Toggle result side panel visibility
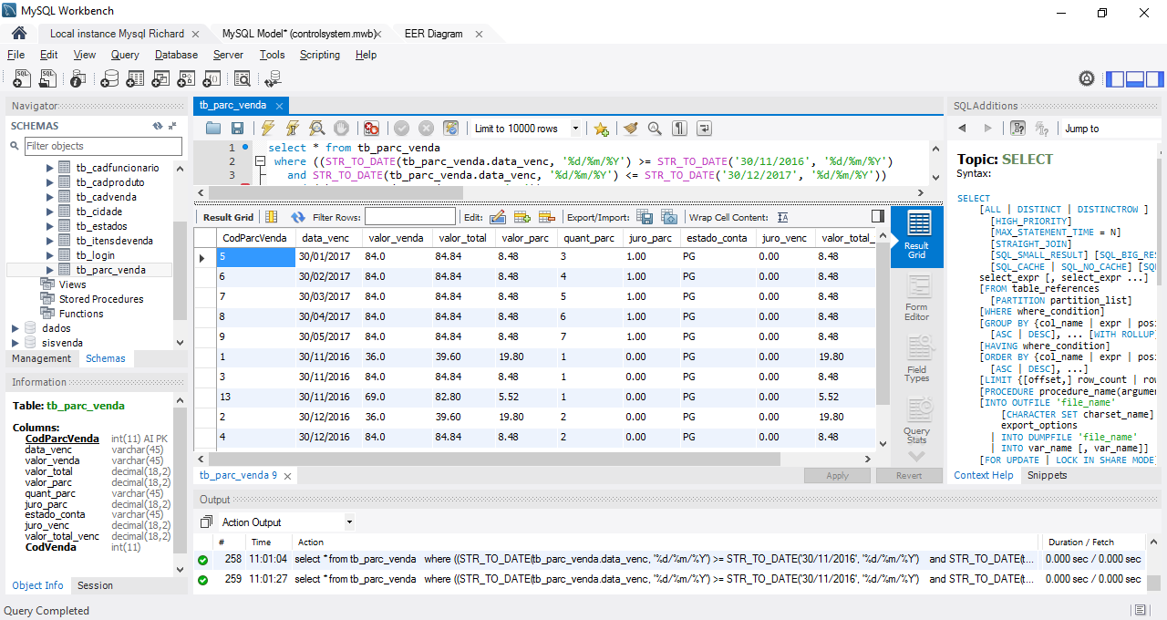The height and width of the screenshot is (620, 1167). point(878,216)
